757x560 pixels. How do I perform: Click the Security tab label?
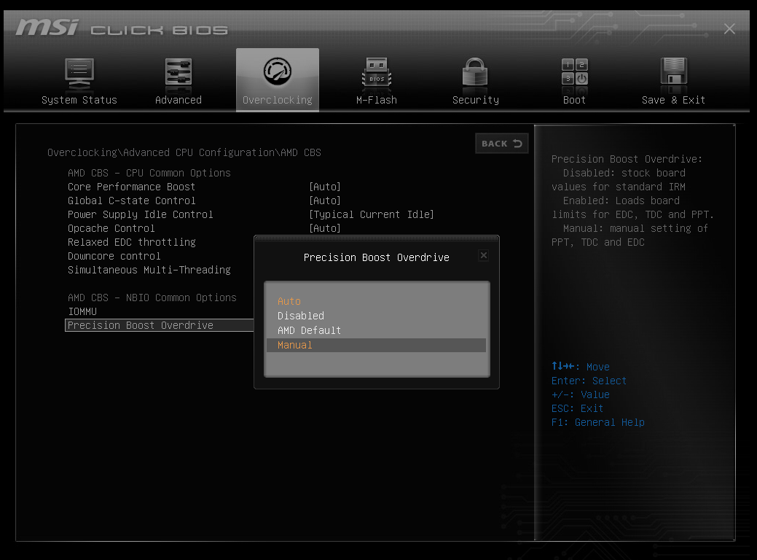pos(476,100)
